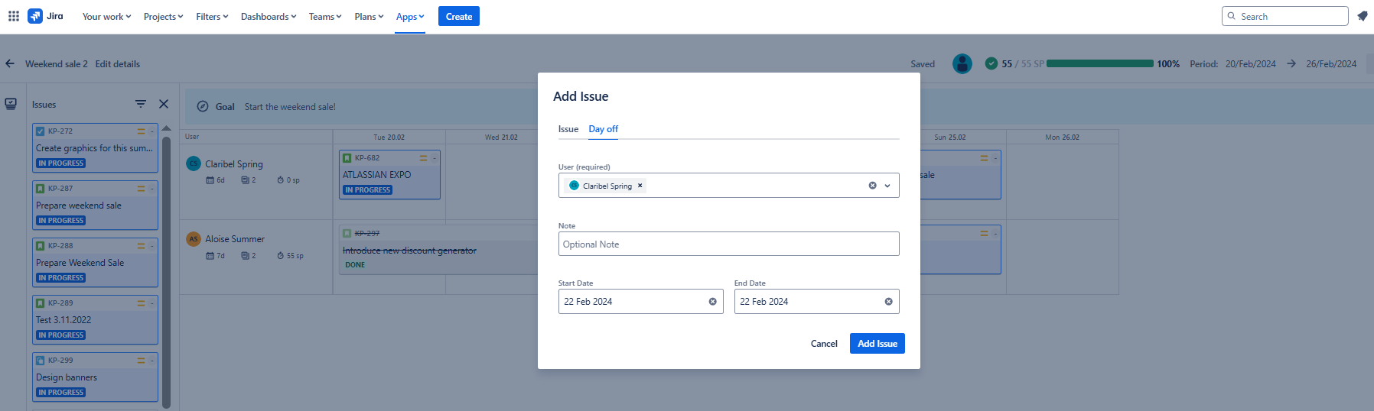Click the Create button
Screen dimensions: 1374x411
(x=459, y=16)
